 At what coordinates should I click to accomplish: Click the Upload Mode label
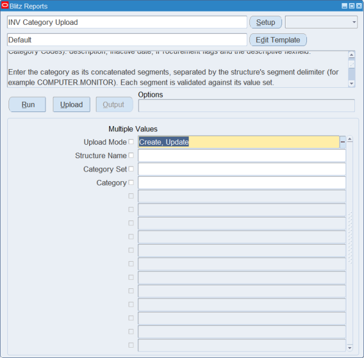coord(105,142)
